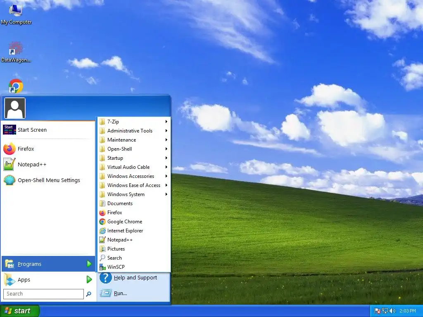423x317 pixels.
Task: Expand Open-Shell folder arrow
Action: pos(166,149)
